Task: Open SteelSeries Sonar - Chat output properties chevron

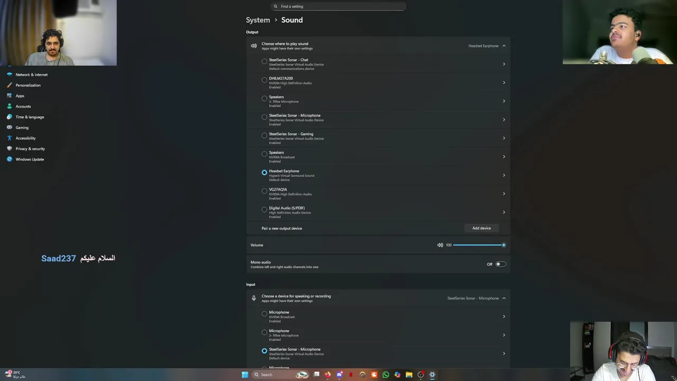Action: click(x=504, y=64)
